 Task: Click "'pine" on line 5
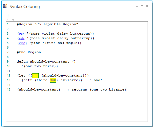click(x=35, y=43)
